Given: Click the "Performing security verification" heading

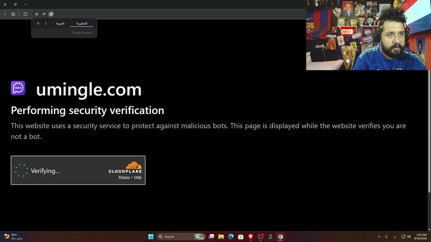Looking at the screenshot, I should point(88,110).
